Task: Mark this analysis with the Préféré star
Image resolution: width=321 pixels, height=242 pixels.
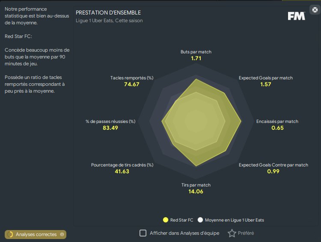Action: 232,233
